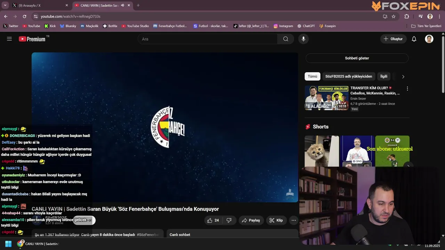The width and height of the screenshot is (445, 250).
Task: Open options for TRANSFER KİM OLUR video
Action: tap(407, 89)
